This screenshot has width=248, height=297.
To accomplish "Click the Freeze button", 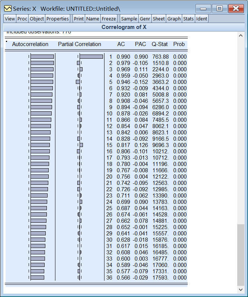I will 109,19.
